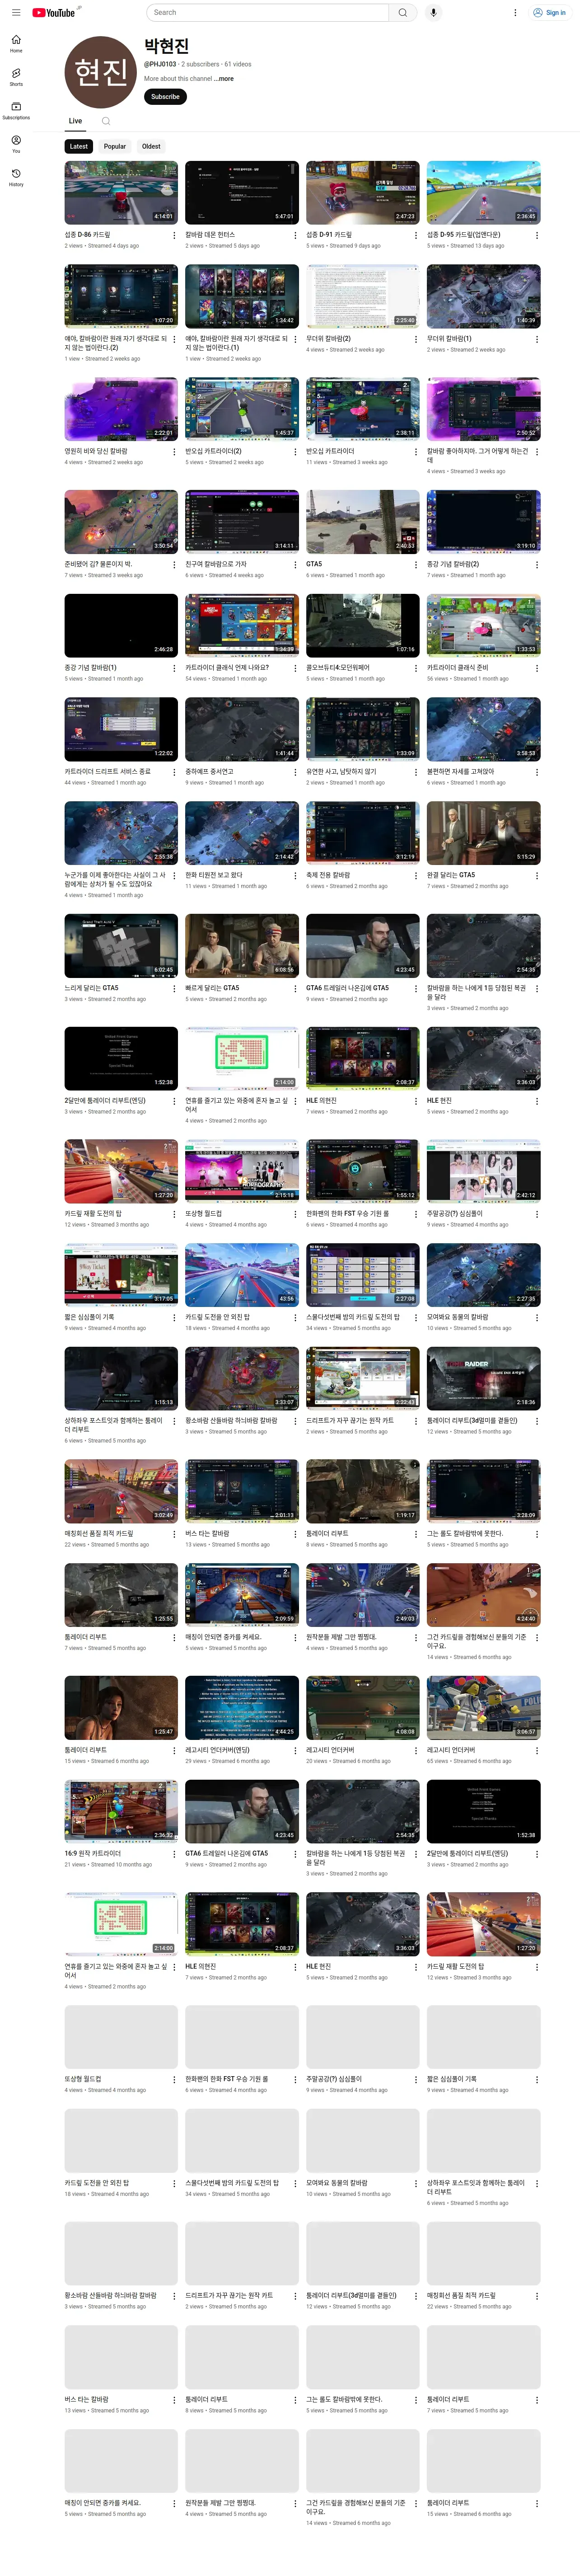Open action menu for 1:45:37 video
This screenshot has width=580, height=2576.
pyautogui.click(x=294, y=452)
